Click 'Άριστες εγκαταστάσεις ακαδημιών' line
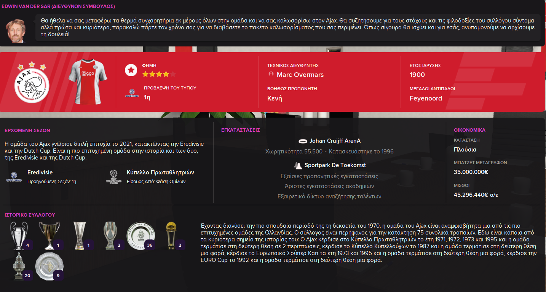546x292 pixels. [329, 186]
